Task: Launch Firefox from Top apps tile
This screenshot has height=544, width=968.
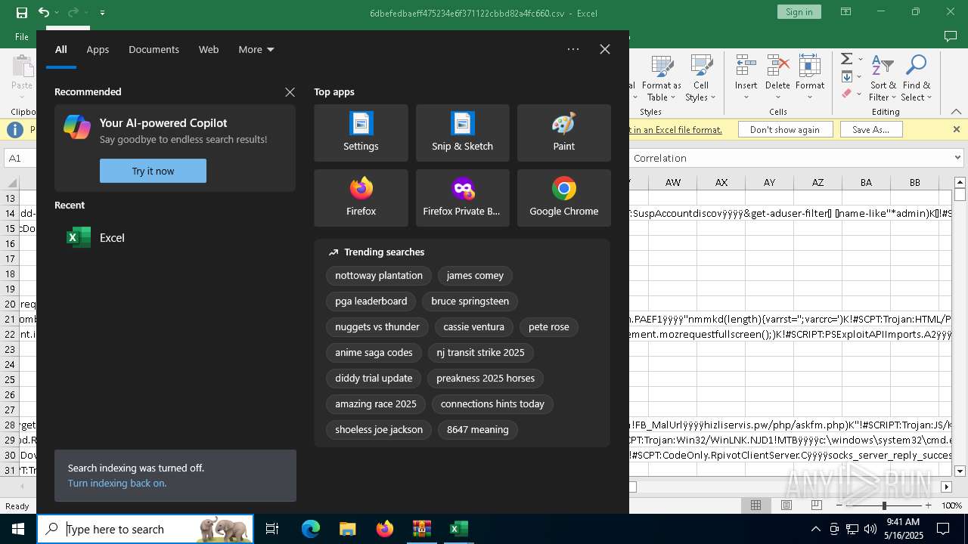Action: click(x=361, y=198)
